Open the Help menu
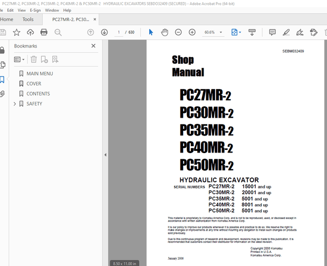The height and width of the screenshot is (266, 327). (67, 10)
